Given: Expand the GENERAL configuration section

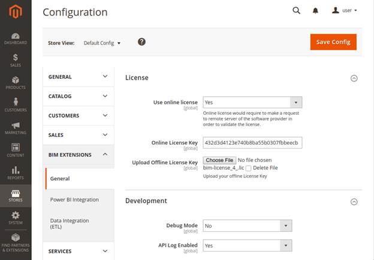Looking at the screenshot, I should coord(79,77).
